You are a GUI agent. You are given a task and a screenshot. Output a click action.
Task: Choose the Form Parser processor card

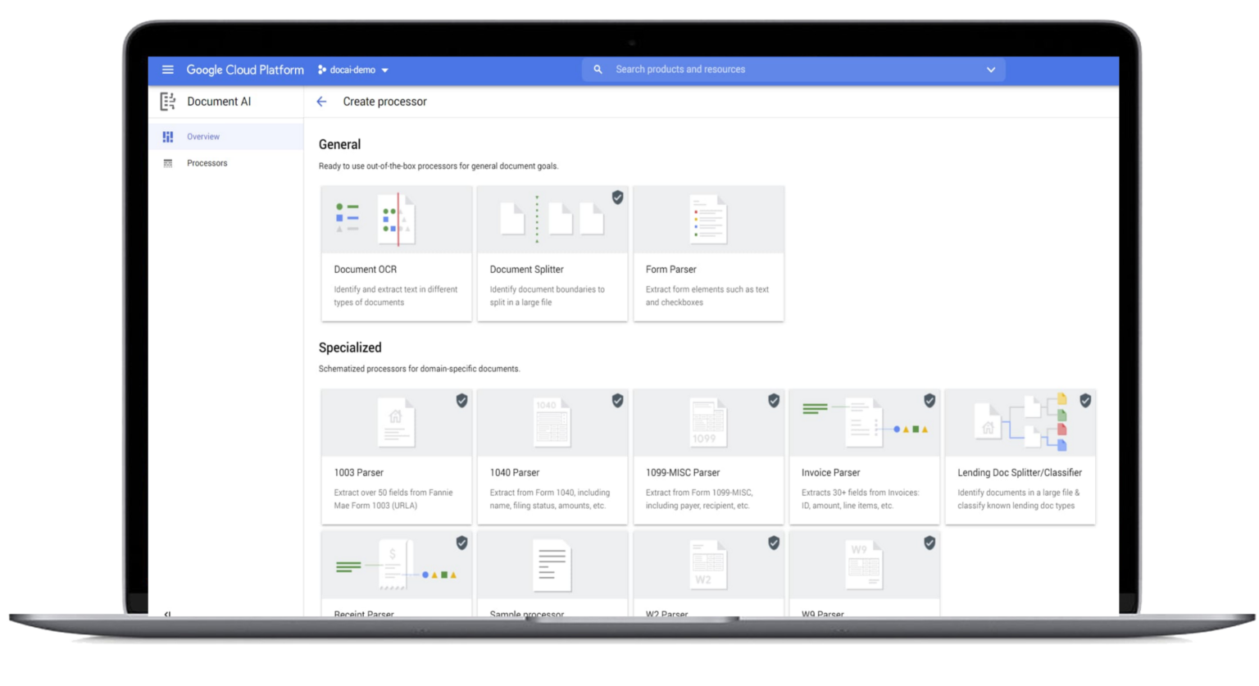(x=709, y=253)
